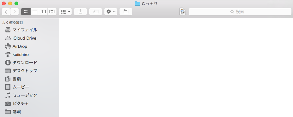Zoom the window with green button

pos(16,3)
